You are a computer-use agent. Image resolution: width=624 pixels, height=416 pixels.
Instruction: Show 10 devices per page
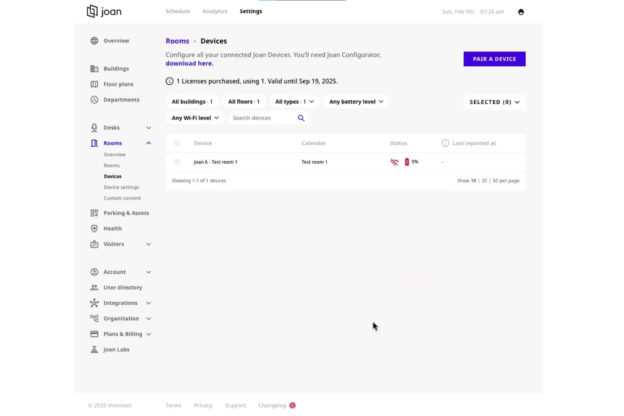tap(473, 181)
